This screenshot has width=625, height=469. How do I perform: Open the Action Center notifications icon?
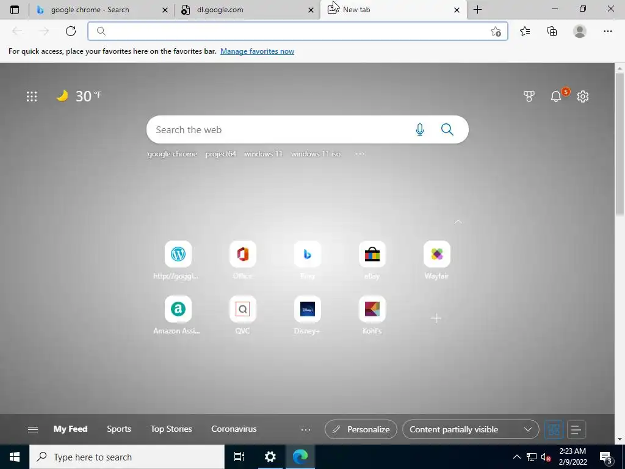(x=606, y=457)
